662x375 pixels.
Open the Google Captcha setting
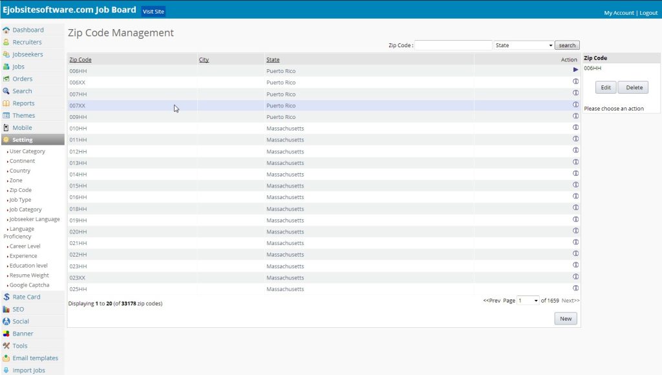point(29,285)
